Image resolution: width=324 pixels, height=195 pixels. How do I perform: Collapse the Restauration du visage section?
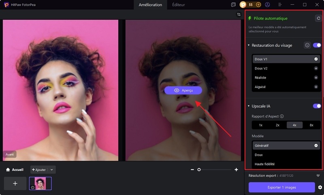pyautogui.click(x=249, y=45)
